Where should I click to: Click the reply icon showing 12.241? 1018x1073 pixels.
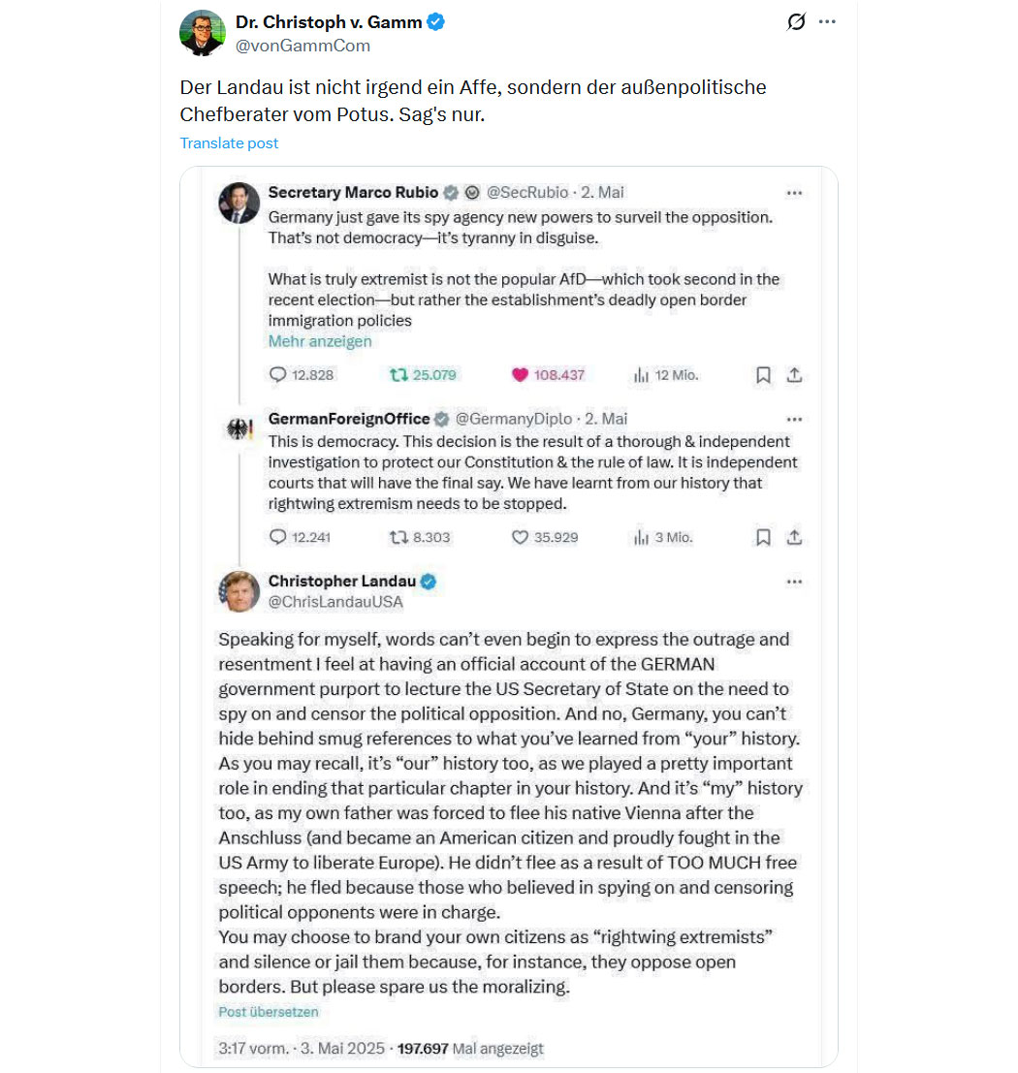coord(277,537)
